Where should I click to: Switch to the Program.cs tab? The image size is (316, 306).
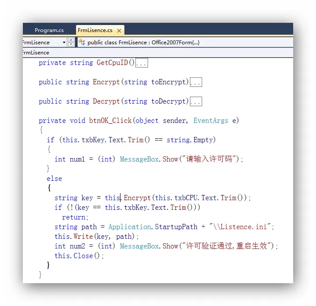(x=49, y=30)
